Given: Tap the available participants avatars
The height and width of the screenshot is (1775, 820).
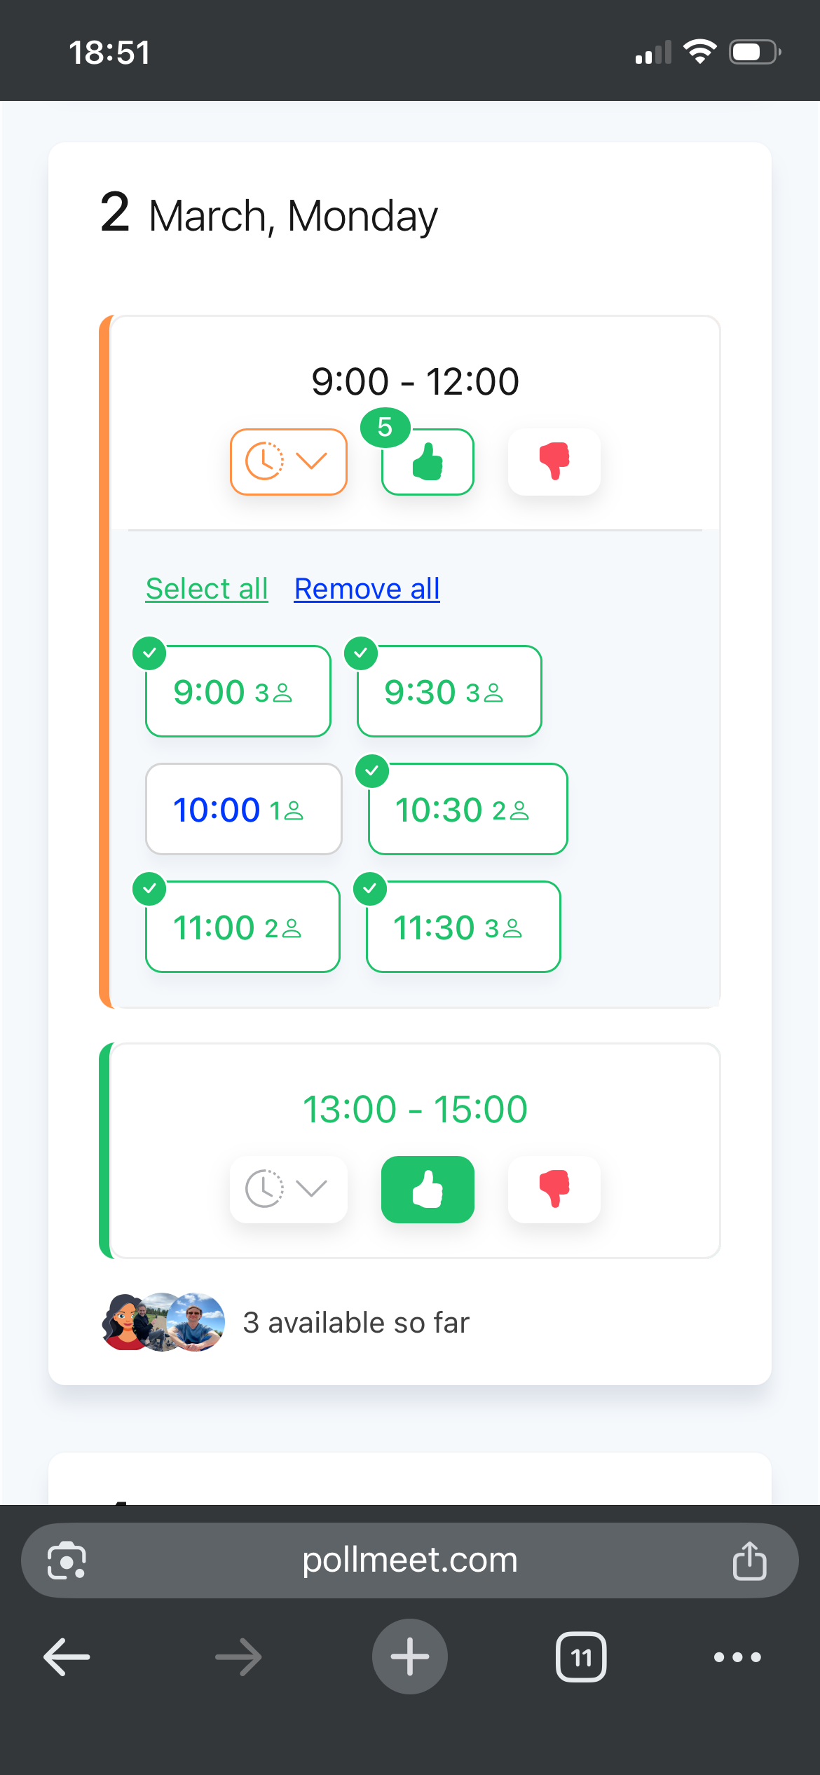Looking at the screenshot, I should (x=163, y=1322).
